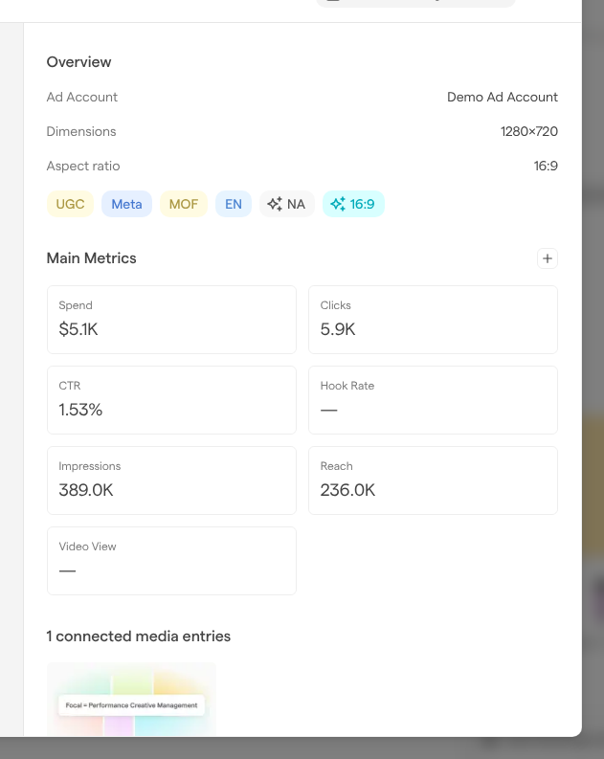Select the EN language tag

pos(234,204)
